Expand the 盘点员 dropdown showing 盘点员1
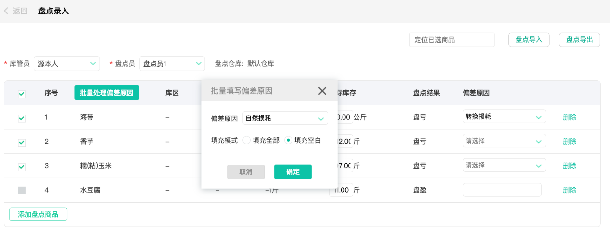This screenshot has width=610, height=242. (x=172, y=63)
